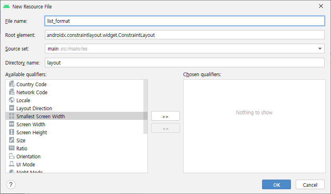Screen dimensions: 331x194
Task: Click the Directory name input field
Action: click(184, 63)
